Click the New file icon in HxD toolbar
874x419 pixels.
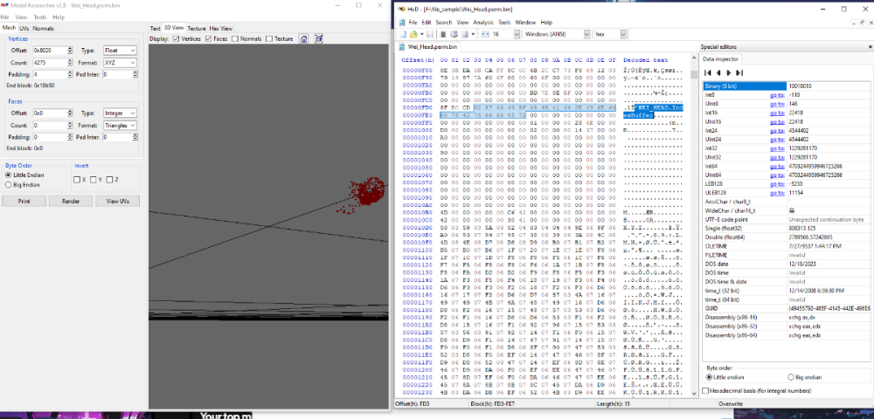(403, 33)
